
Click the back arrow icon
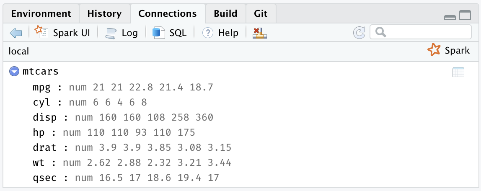pos(16,33)
